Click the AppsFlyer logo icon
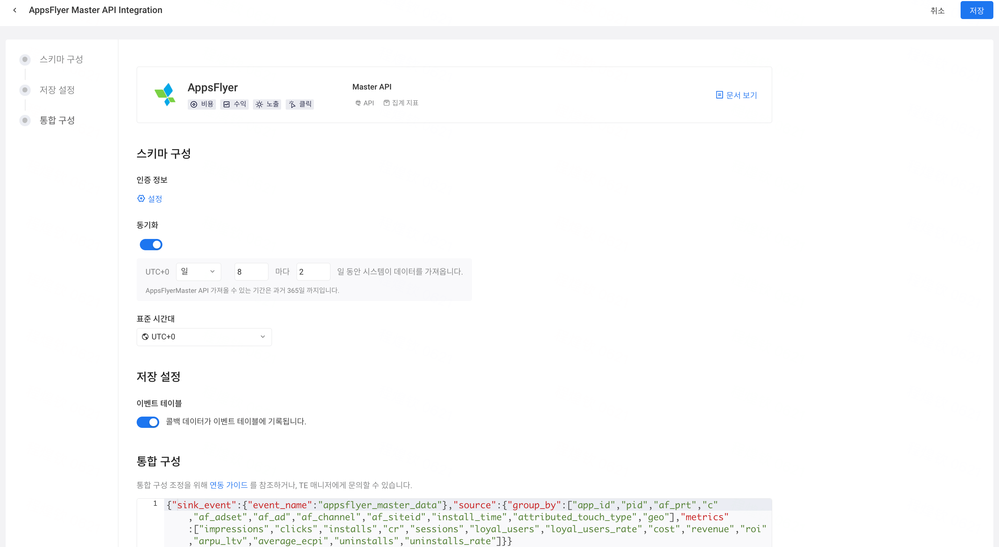Screen dimensions: 999x547 coord(166,94)
